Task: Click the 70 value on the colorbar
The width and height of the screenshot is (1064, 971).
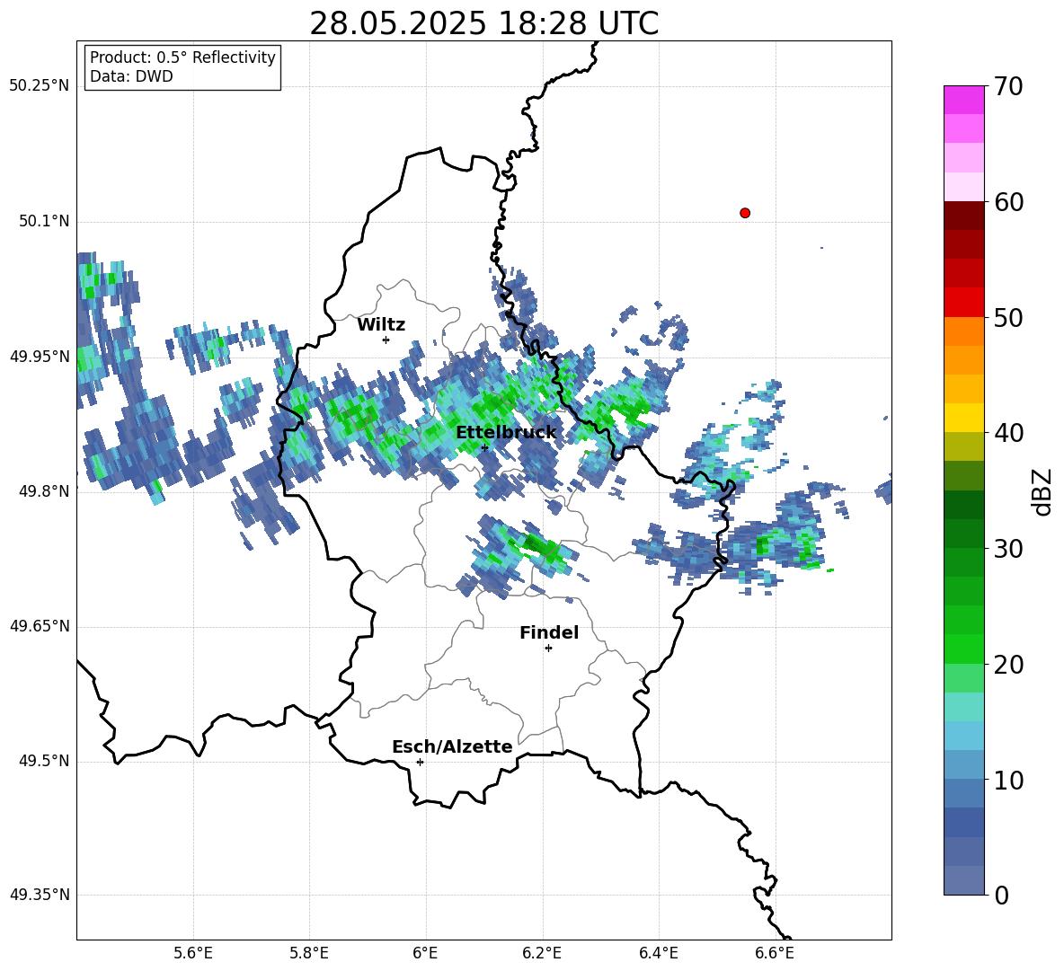Action: point(1007,87)
